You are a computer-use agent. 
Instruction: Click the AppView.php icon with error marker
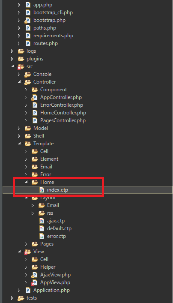(34, 282)
